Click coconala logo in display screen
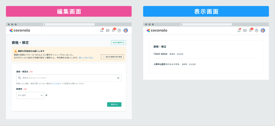Screen dimensions: 275x126 157,30
